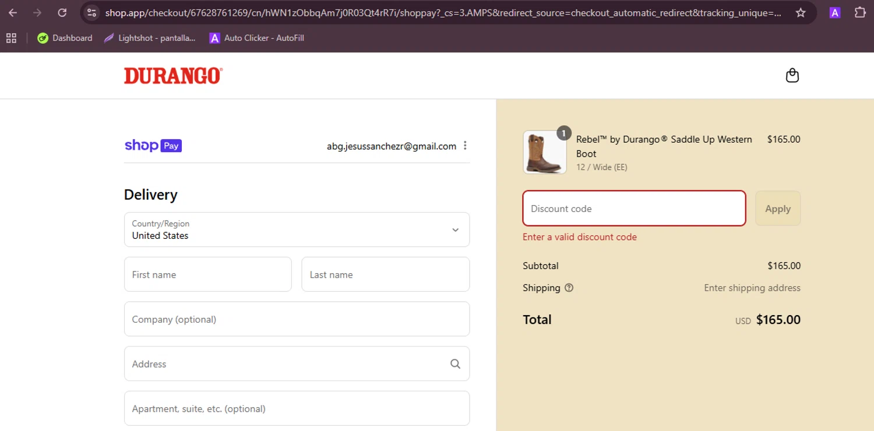Reload the checkout page

(x=62, y=13)
